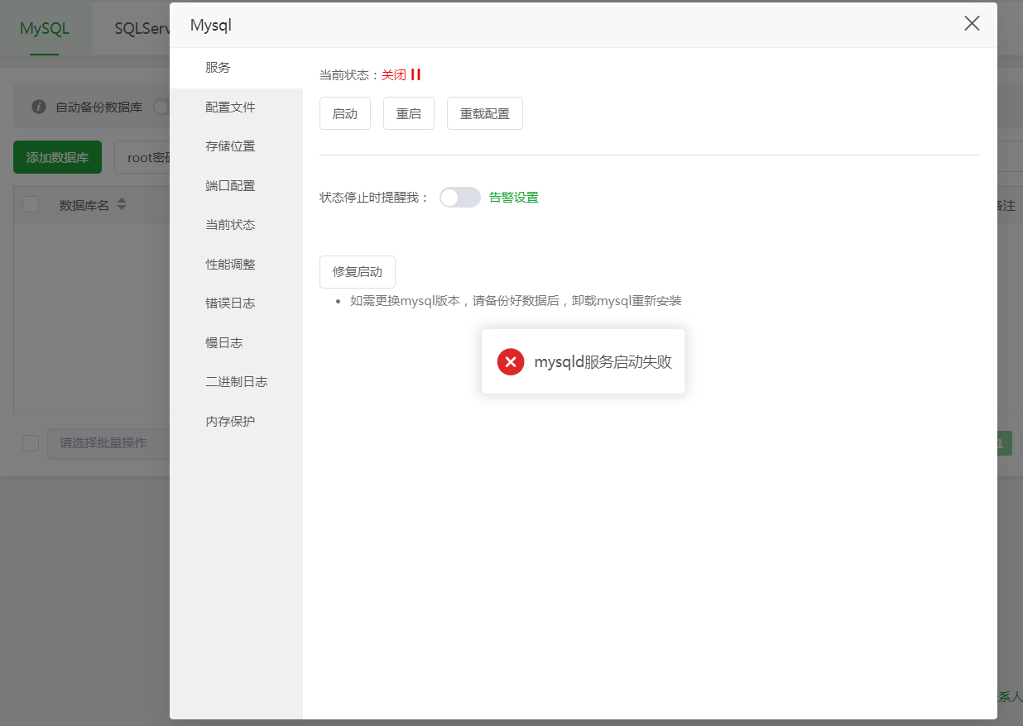Tick the checkbox beside 请选择批量操作
The height and width of the screenshot is (726, 1023).
point(31,443)
